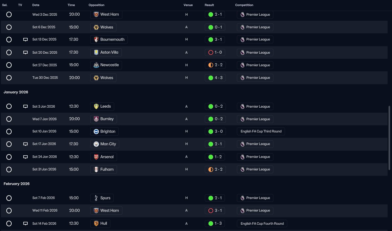392x231 pixels.
Task: Click the half-orange draw indicator for Fulham
Action: click(211, 169)
